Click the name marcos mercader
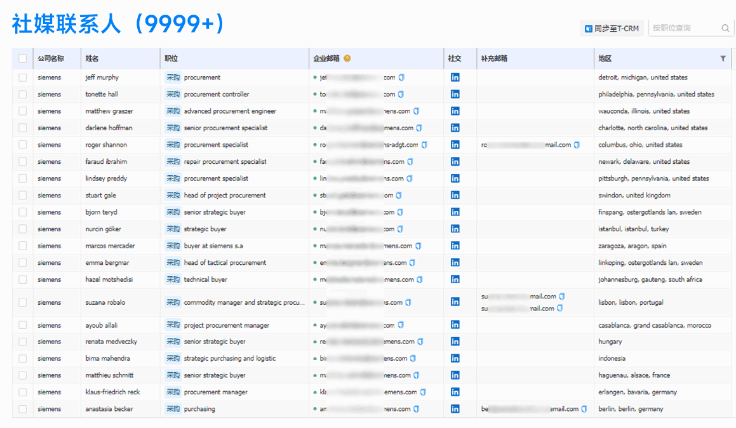This screenshot has width=736, height=428. [x=110, y=246]
